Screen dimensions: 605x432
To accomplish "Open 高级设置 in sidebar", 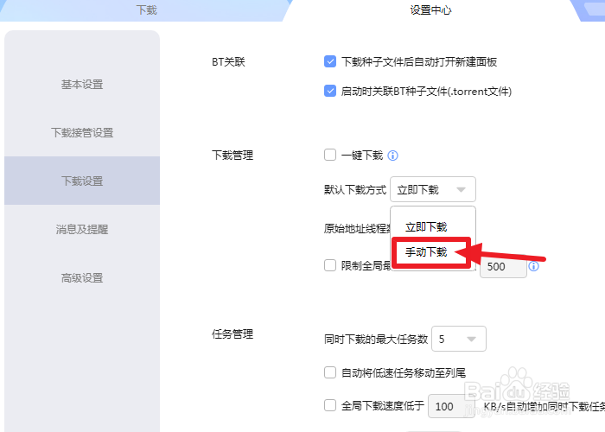I will (82, 277).
